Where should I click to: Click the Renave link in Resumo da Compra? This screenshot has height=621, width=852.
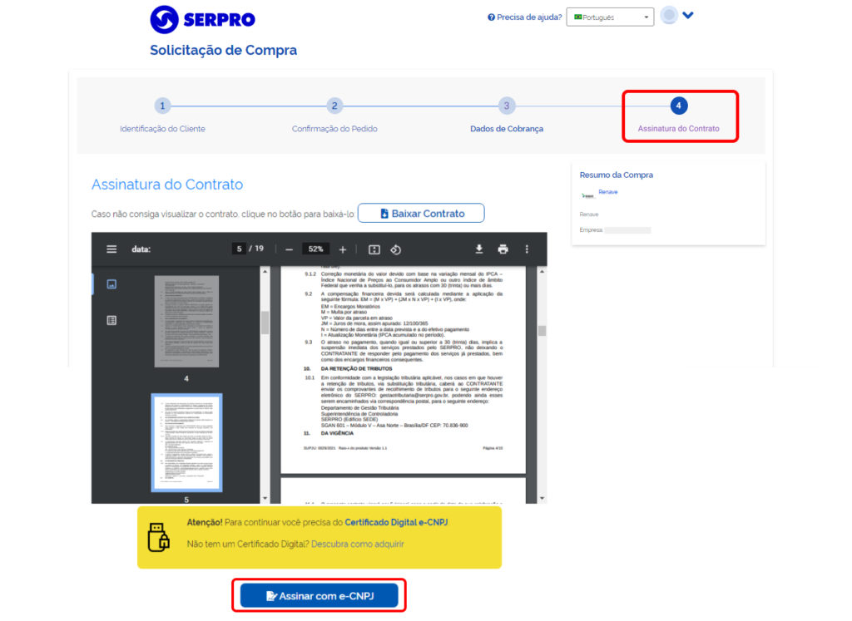608,191
